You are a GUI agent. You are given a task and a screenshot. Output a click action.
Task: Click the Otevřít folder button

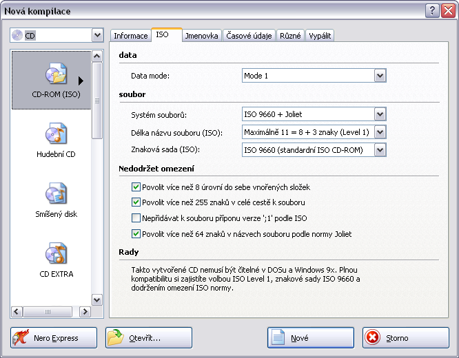click(148, 338)
